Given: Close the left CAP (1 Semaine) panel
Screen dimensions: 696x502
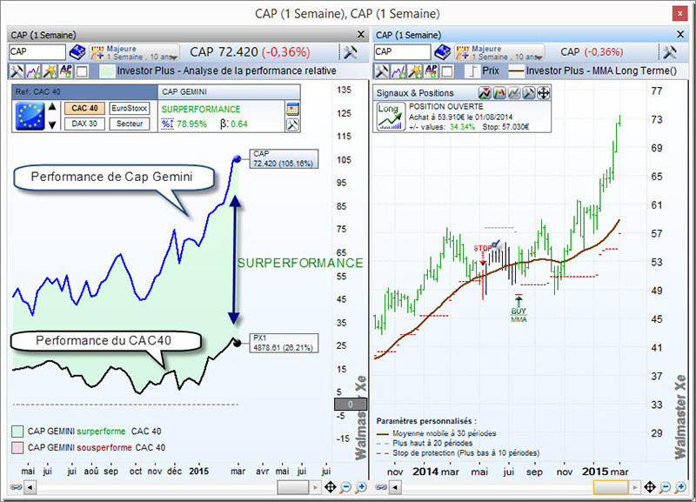Looking at the screenshot, I should 361,35.
